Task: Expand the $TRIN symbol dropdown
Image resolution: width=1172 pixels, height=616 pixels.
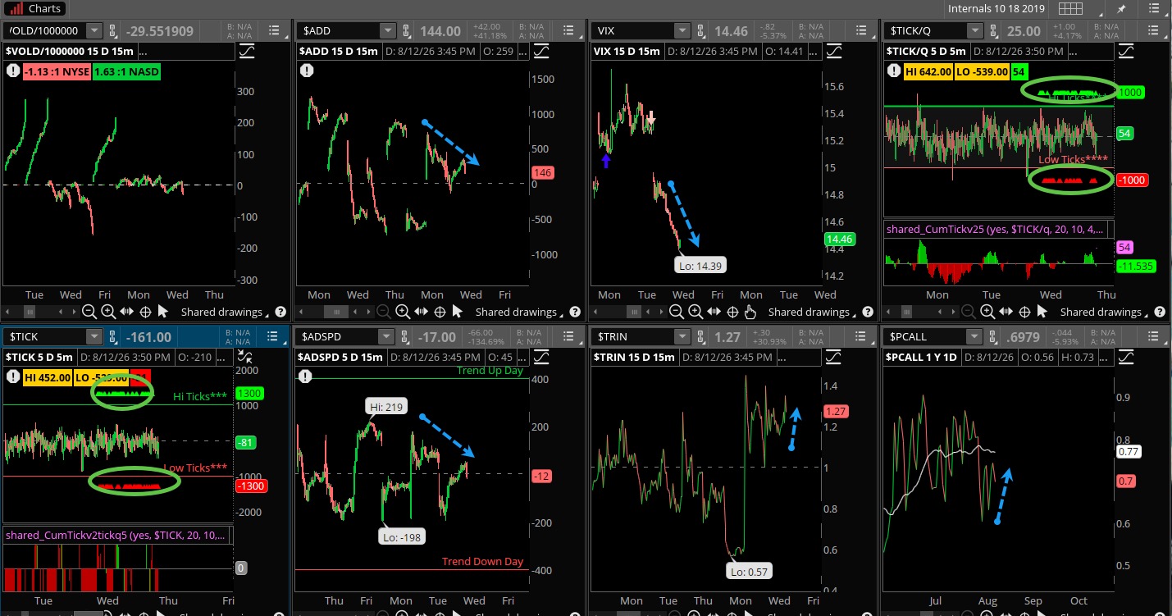Action: pos(682,336)
